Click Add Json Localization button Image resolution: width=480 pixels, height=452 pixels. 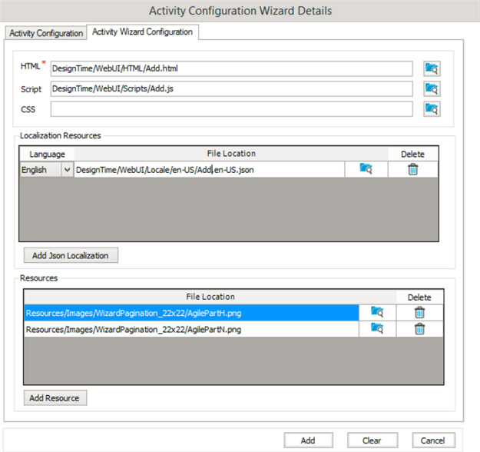71,255
